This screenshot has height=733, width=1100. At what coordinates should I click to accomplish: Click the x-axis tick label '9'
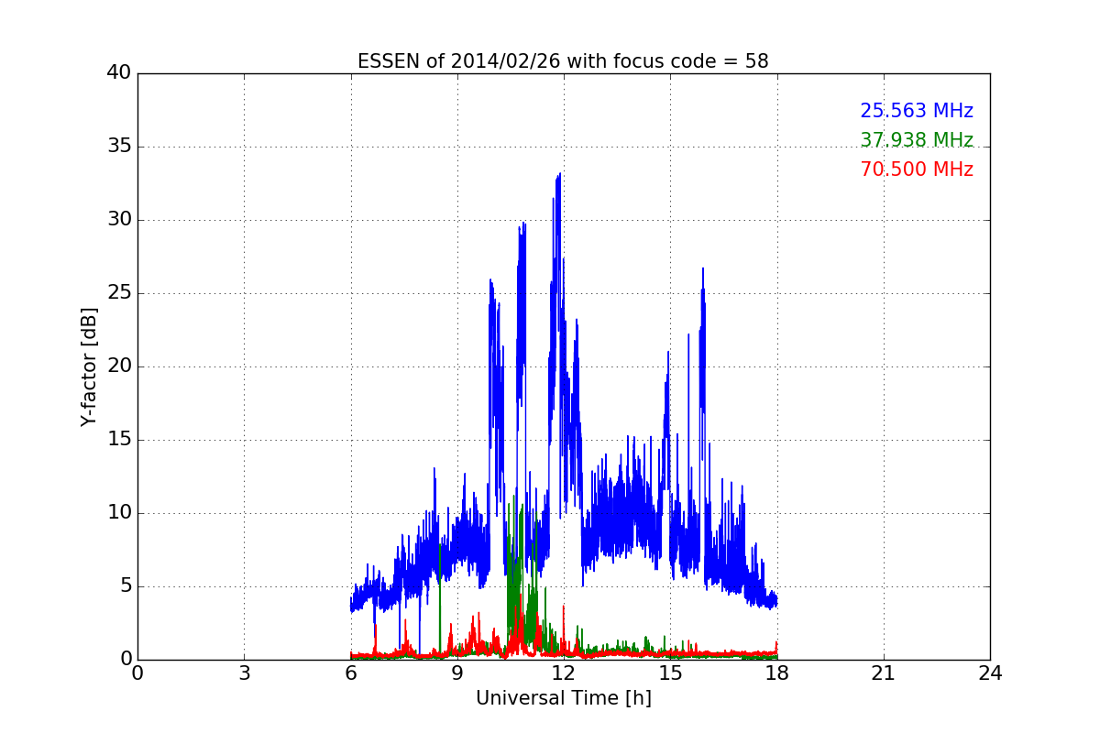pos(457,673)
